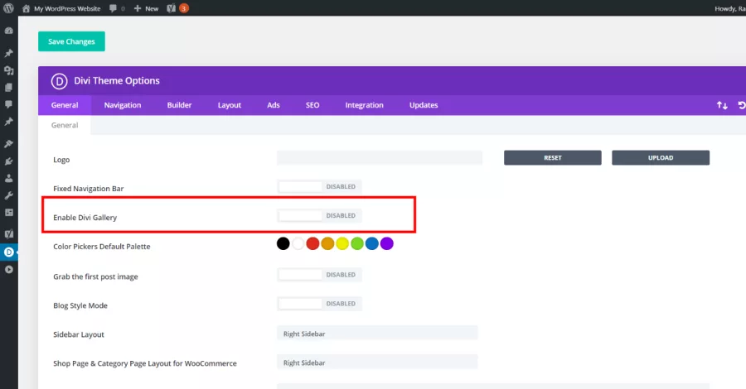746x389 pixels.
Task: Open the Users sidebar icon
Action: (8, 178)
